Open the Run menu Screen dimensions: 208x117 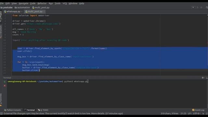51,4
